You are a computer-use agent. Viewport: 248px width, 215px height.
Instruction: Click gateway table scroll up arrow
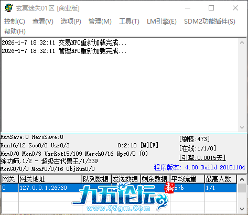[x=242, y=179]
